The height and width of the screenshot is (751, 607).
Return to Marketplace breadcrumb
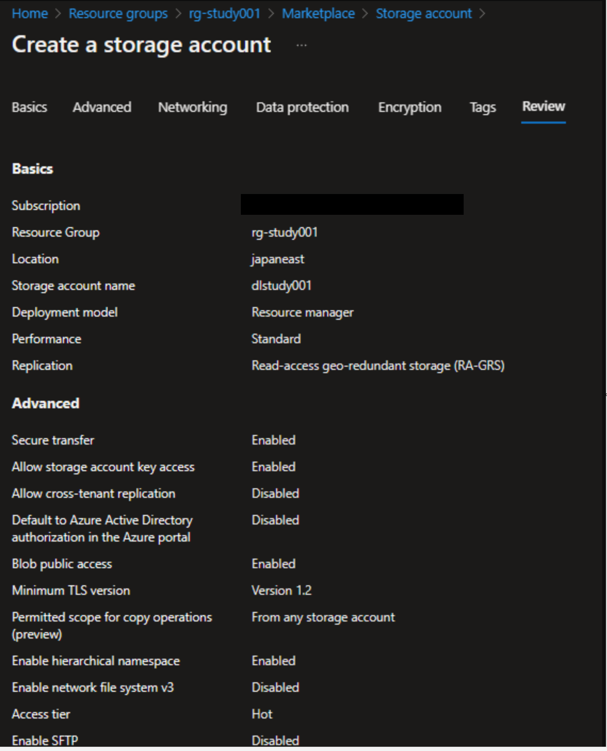318,14
